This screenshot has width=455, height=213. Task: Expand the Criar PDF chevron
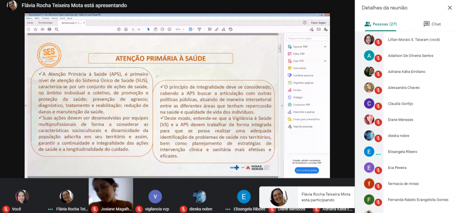[325, 61]
